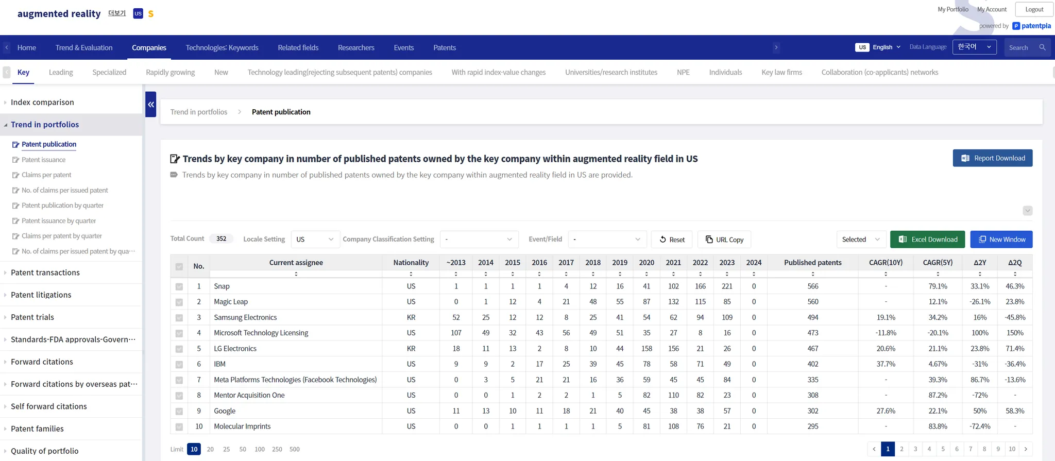The width and height of the screenshot is (1055, 461).
Task: Sort table by Published patents column
Action: (x=812, y=274)
